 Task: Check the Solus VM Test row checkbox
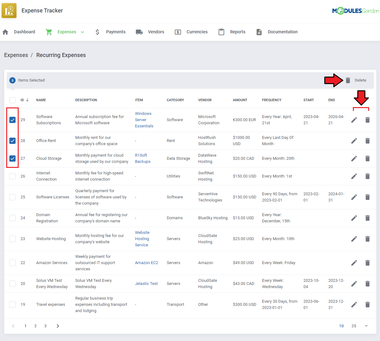(12, 284)
